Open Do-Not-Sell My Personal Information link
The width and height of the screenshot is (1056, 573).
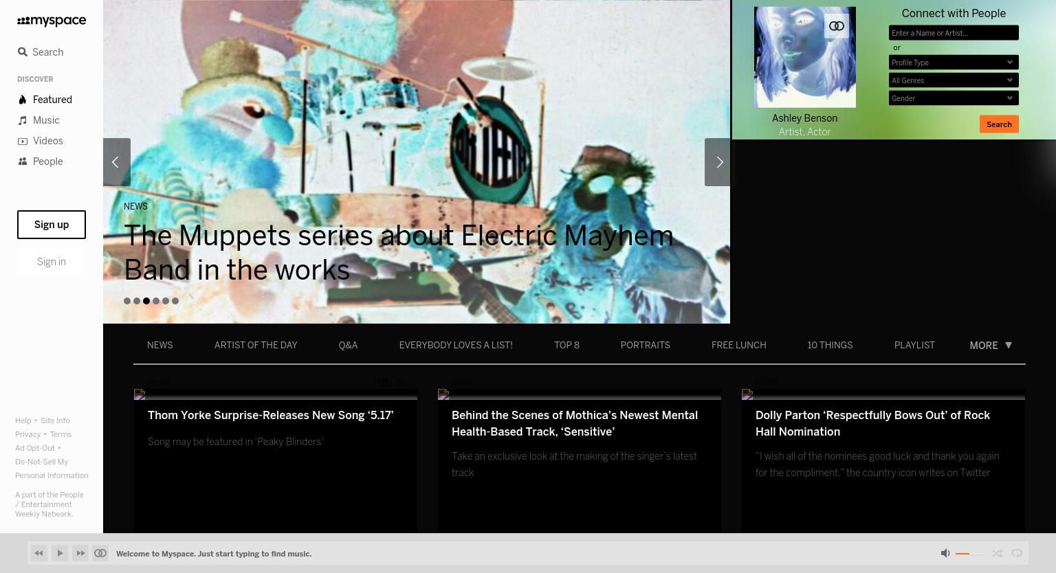pyautogui.click(x=52, y=469)
